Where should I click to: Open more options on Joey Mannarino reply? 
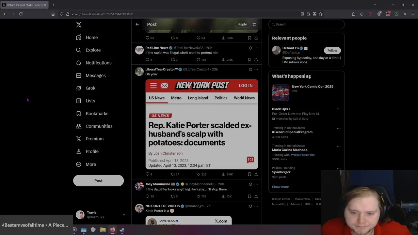(256, 184)
